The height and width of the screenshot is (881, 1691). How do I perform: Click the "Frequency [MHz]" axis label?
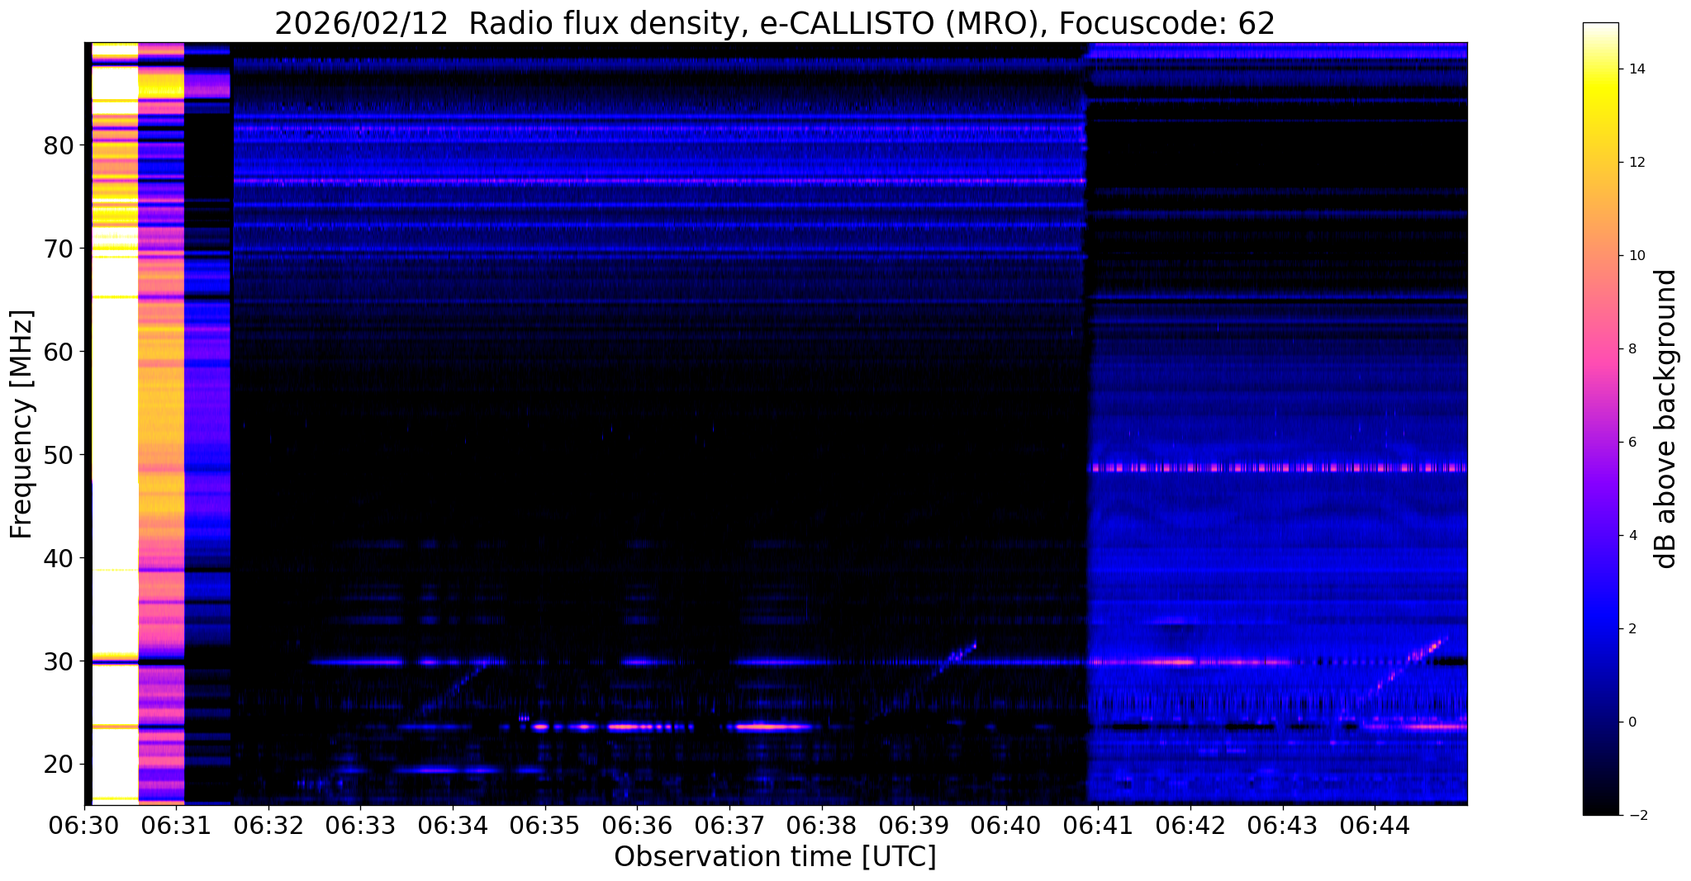(x=21, y=424)
